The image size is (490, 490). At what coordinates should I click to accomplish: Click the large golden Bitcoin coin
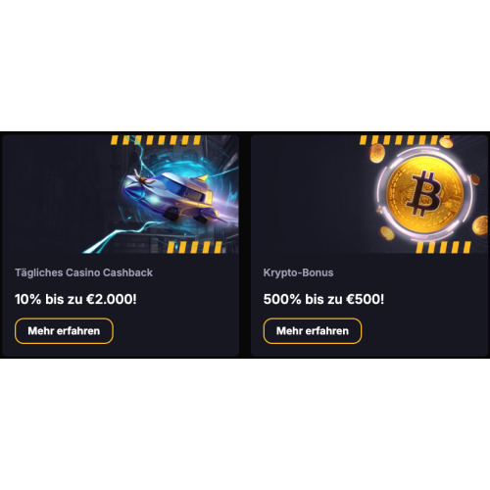pos(424,195)
